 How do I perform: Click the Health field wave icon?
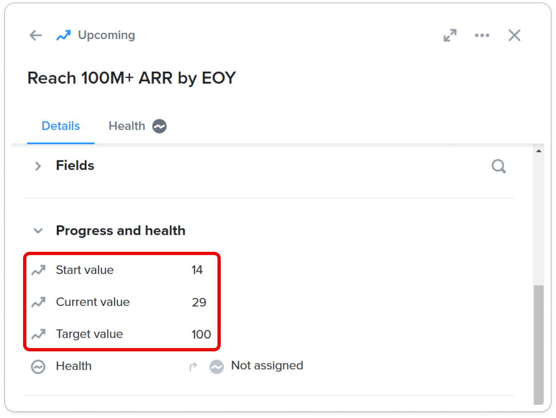pos(38,367)
